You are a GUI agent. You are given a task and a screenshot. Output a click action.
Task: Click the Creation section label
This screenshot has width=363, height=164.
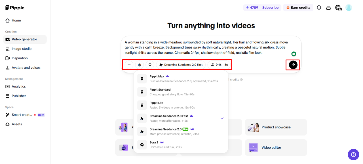tap(11, 32)
